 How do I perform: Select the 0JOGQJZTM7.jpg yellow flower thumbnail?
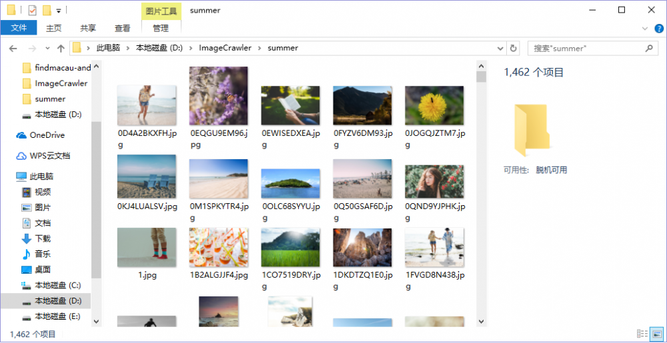434,105
